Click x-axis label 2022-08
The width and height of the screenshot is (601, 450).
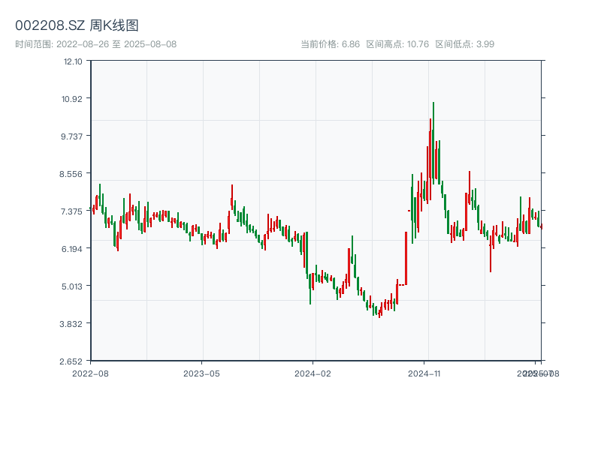point(90,373)
